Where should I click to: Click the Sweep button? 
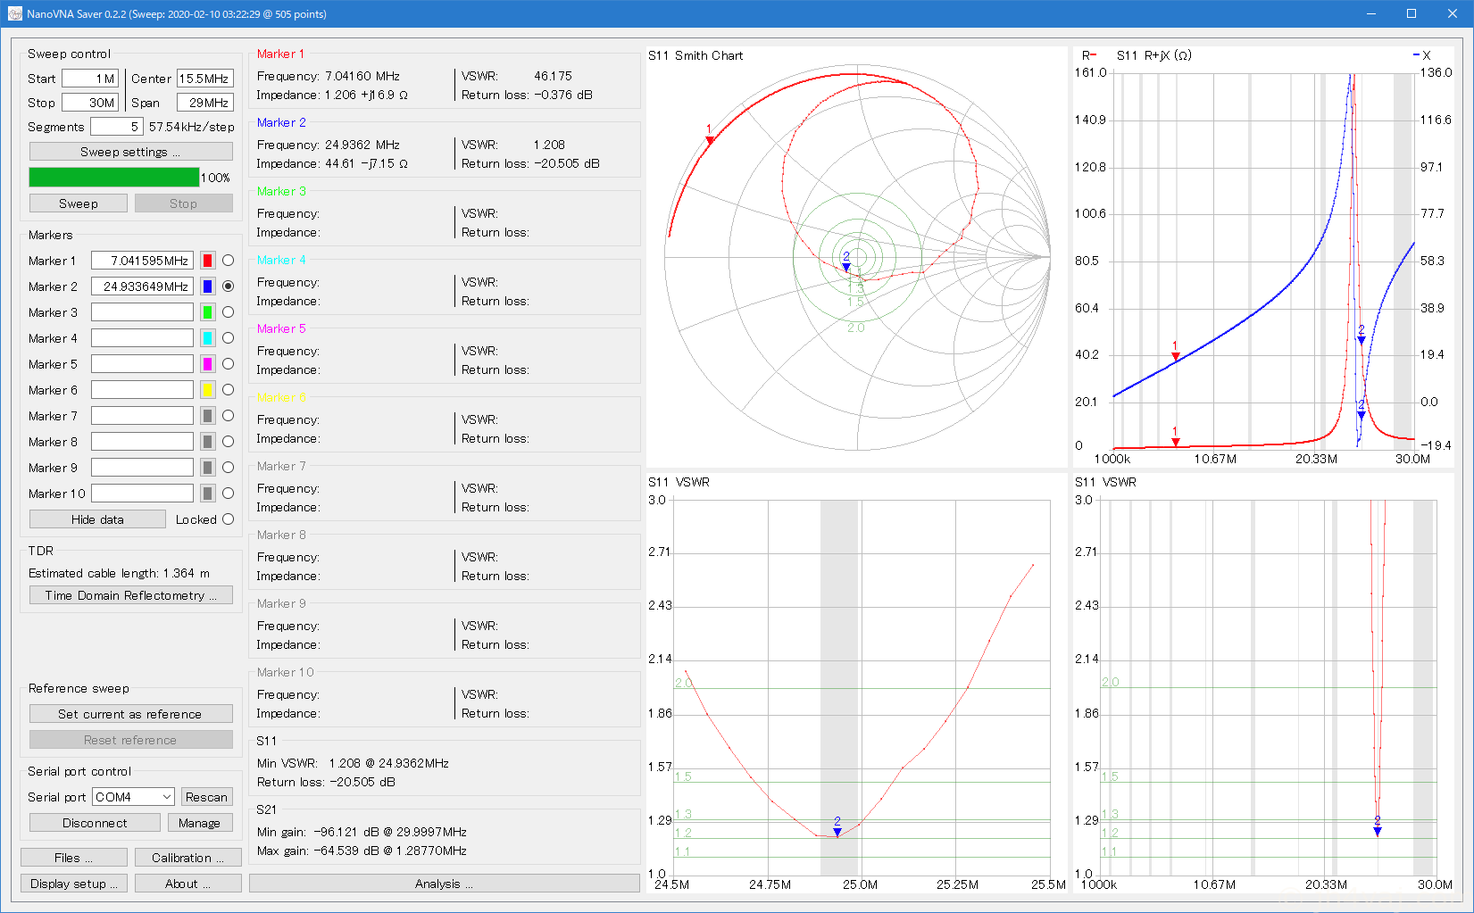79,203
